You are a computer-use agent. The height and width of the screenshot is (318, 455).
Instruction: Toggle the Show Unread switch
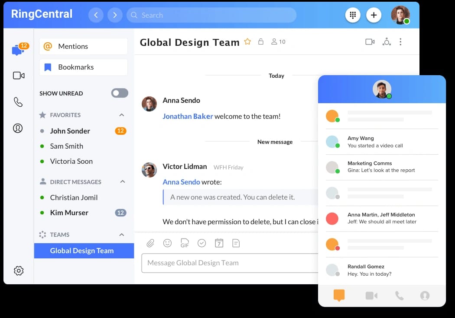(x=120, y=93)
